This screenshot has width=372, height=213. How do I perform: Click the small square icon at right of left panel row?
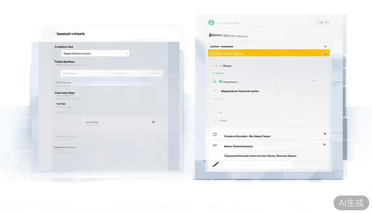[154, 122]
